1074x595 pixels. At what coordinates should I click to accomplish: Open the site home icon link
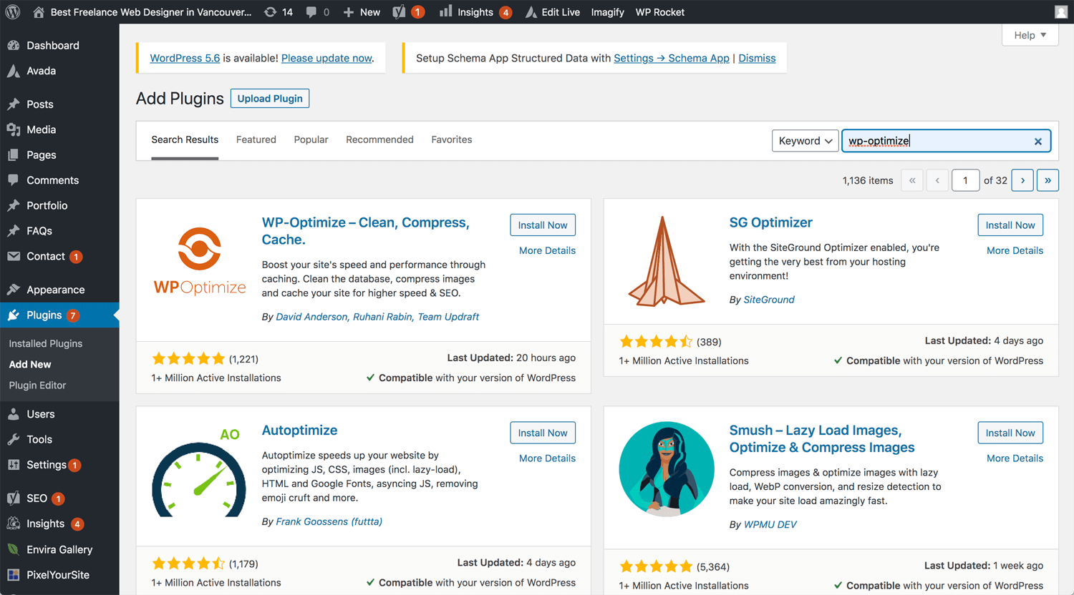[39, 12]
